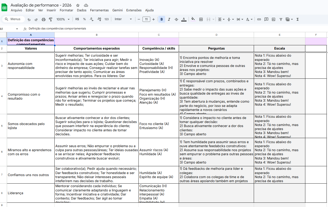Select the 'Liderança' cell
Screen dimensions: 328x207
31,193
